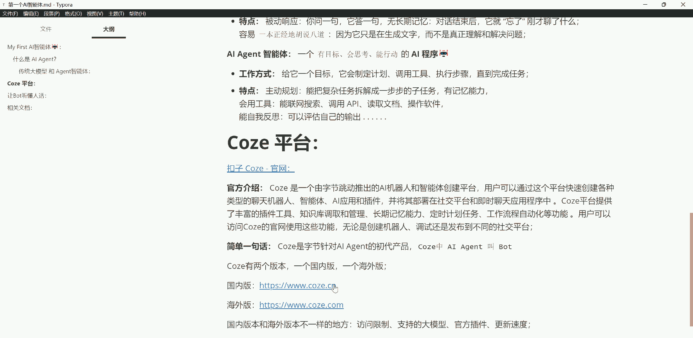Open the 格式(O) menu
The width and height of the screenshot is (693, 338).
(73, 14)
